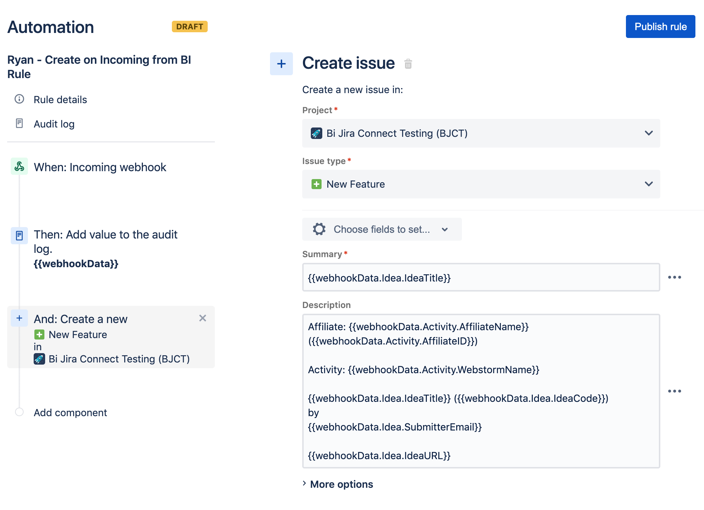Click the Issue type dropdown chevron
704x510 pixels.
point(649,184)
